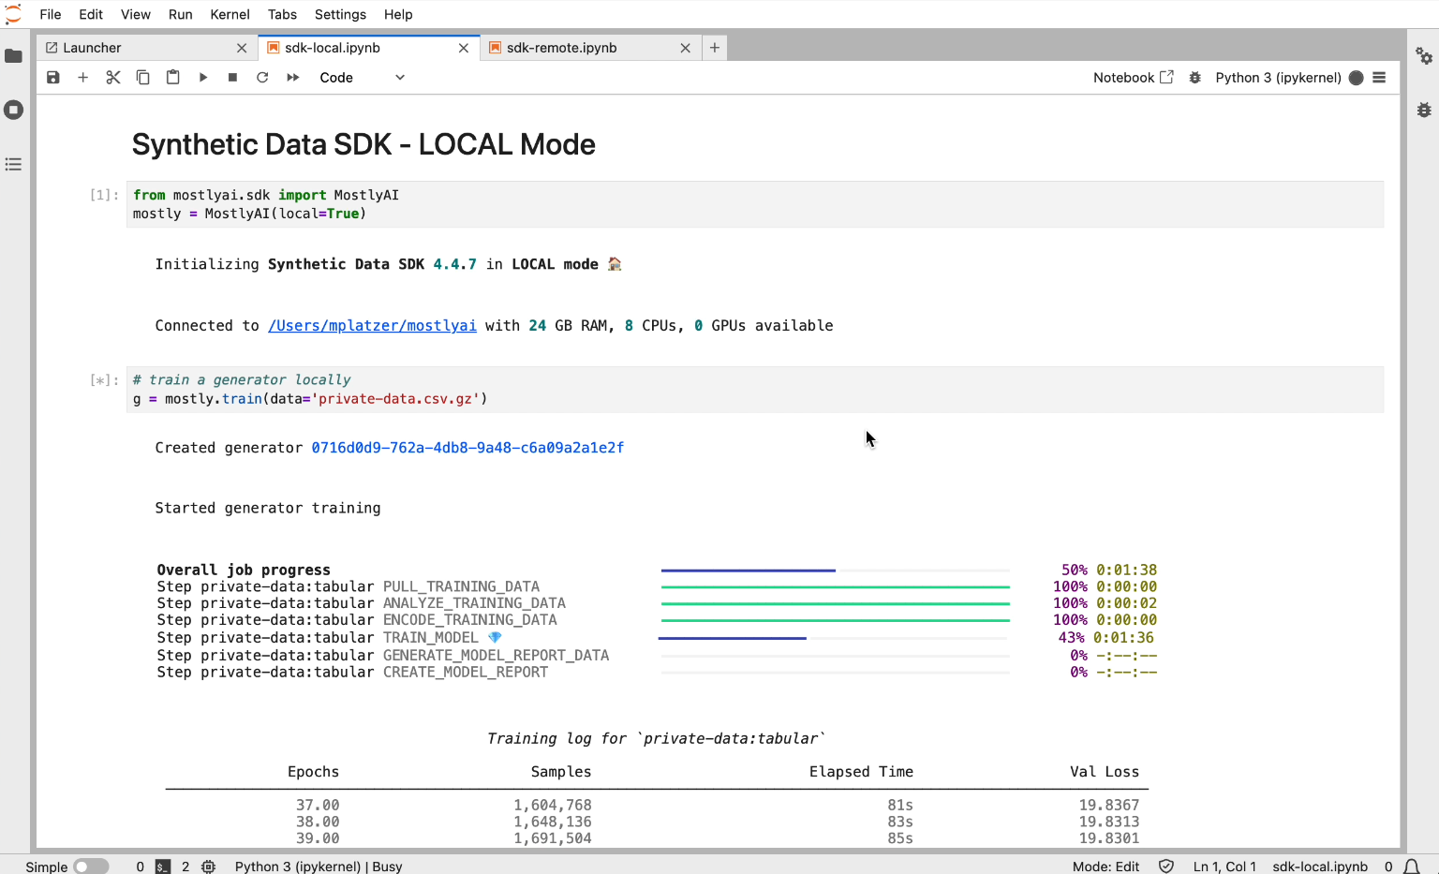Restart the kernel with circular arrow icon
This screenshot has height=874, width=1439.
263,78
